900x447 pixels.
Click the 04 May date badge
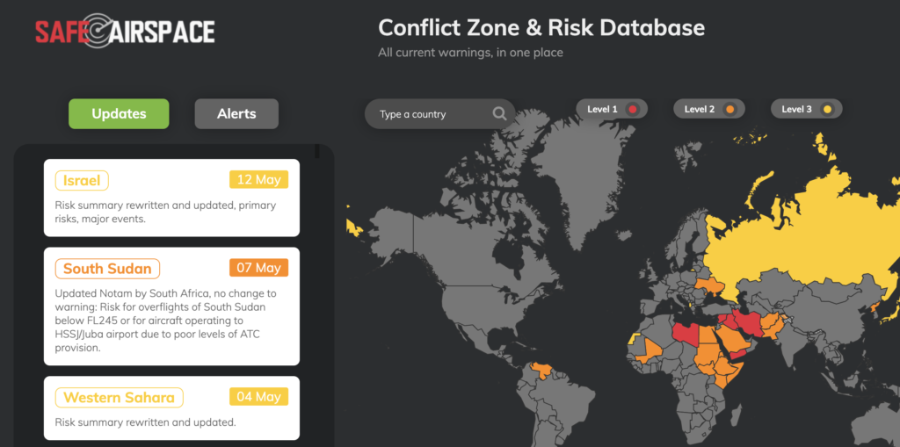point(258,397)
